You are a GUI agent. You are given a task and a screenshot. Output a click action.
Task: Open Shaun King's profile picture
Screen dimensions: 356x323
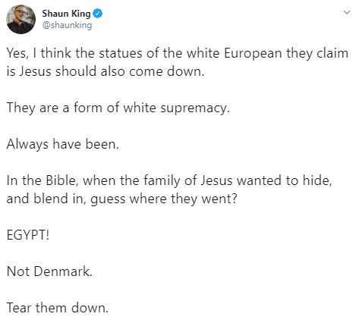tap(20, 19)
